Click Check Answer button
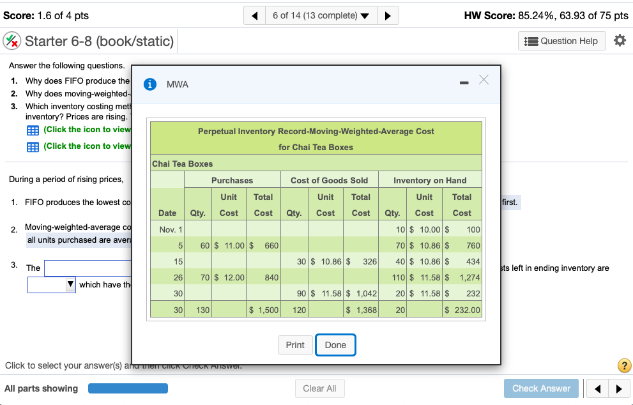The height and width of the screenshot is (405, 633). tap(541, 388)
